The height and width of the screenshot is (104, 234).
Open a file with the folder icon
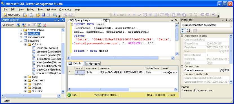pyautogui.click(x=38, y=15)
